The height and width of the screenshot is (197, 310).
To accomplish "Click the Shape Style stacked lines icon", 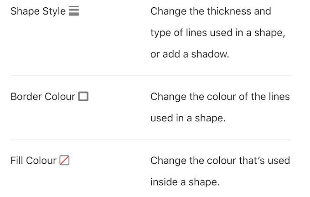I will (74, 12).
